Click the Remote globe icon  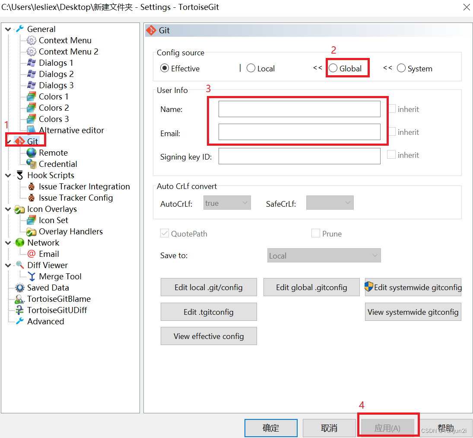(32, 153)
